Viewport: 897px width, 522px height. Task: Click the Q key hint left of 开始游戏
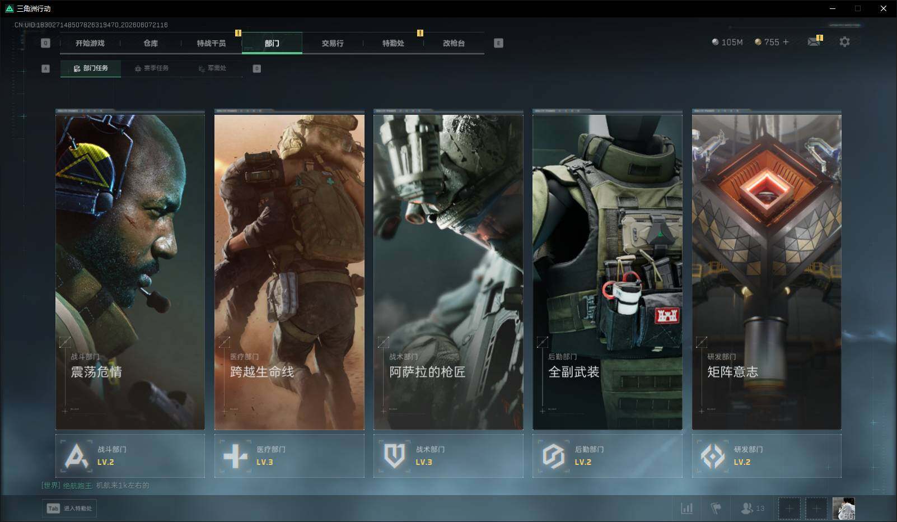click(46, 43)
